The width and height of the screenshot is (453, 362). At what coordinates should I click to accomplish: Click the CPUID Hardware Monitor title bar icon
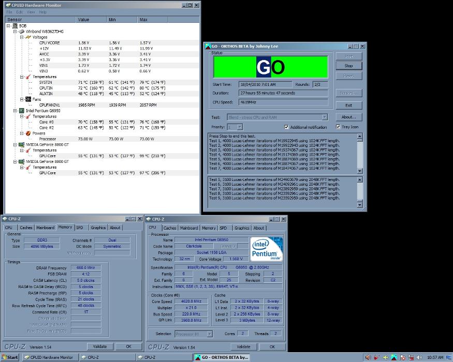point(8,5)
